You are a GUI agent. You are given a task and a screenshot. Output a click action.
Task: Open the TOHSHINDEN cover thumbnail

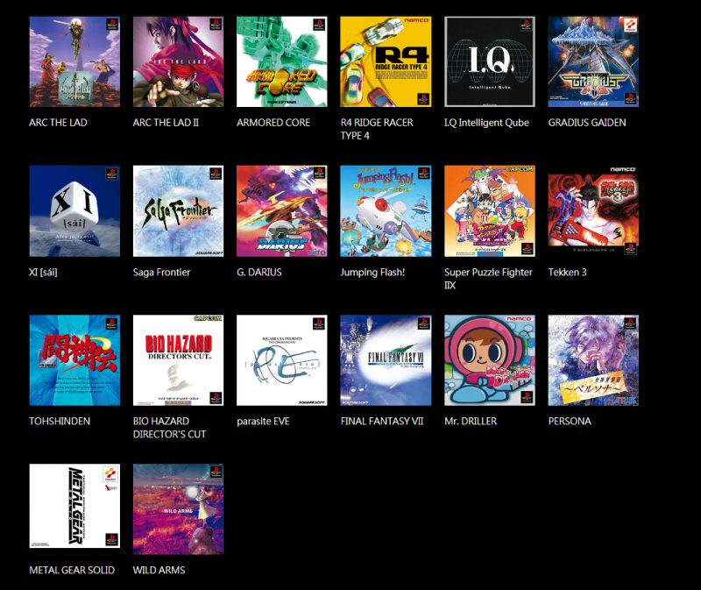[x=74, y=360]
